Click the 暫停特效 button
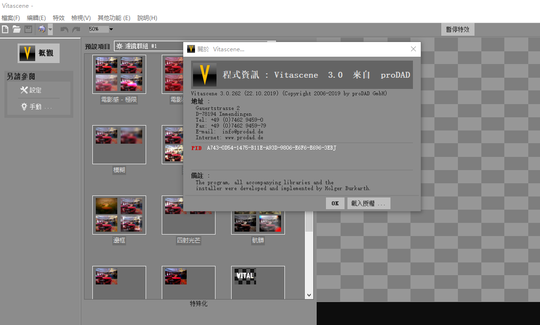540x325 pixels. 458,30
